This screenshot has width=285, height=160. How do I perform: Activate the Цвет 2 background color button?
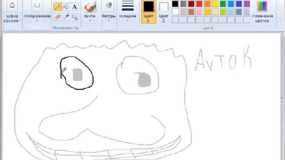coord(163,12)
